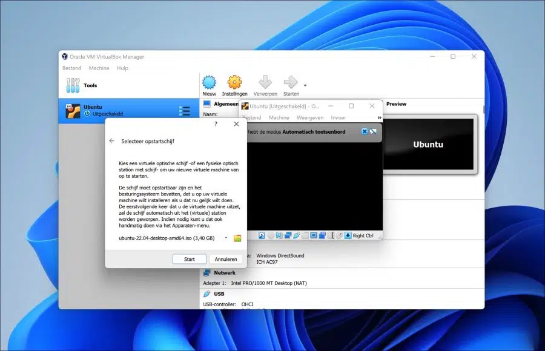Click the audio status icon in VM statusbar
Image resolution: width=545 pixels, height=351 pixels.
click(x=279, y=235)
